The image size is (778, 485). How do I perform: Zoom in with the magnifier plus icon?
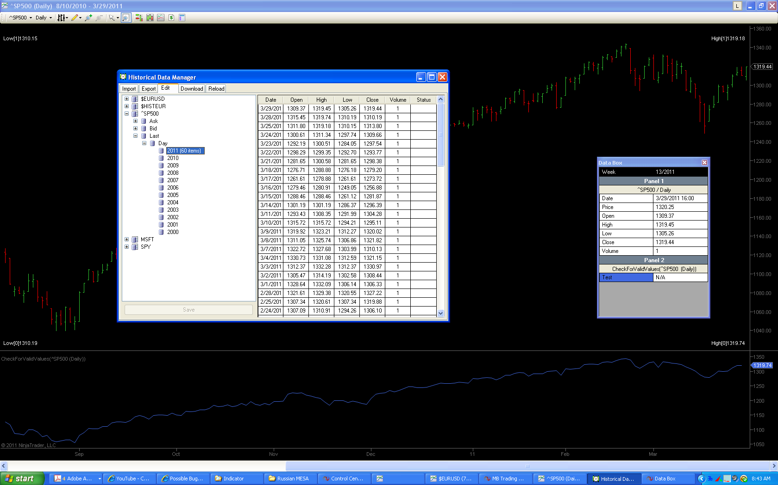[x=88, y=18]
